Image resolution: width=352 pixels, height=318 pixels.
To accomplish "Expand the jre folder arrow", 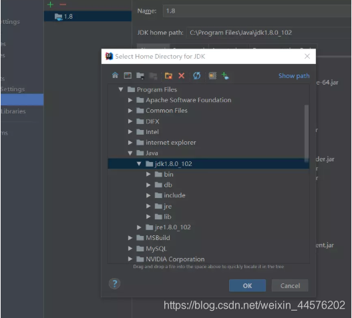I will tap(148, 206).
